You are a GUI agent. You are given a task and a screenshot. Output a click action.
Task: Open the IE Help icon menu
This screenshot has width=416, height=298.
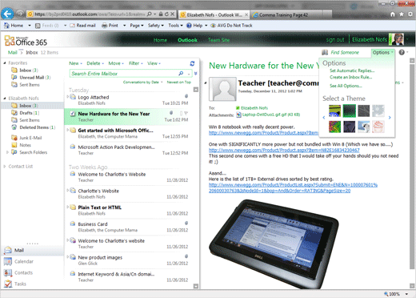click(189, 26)
